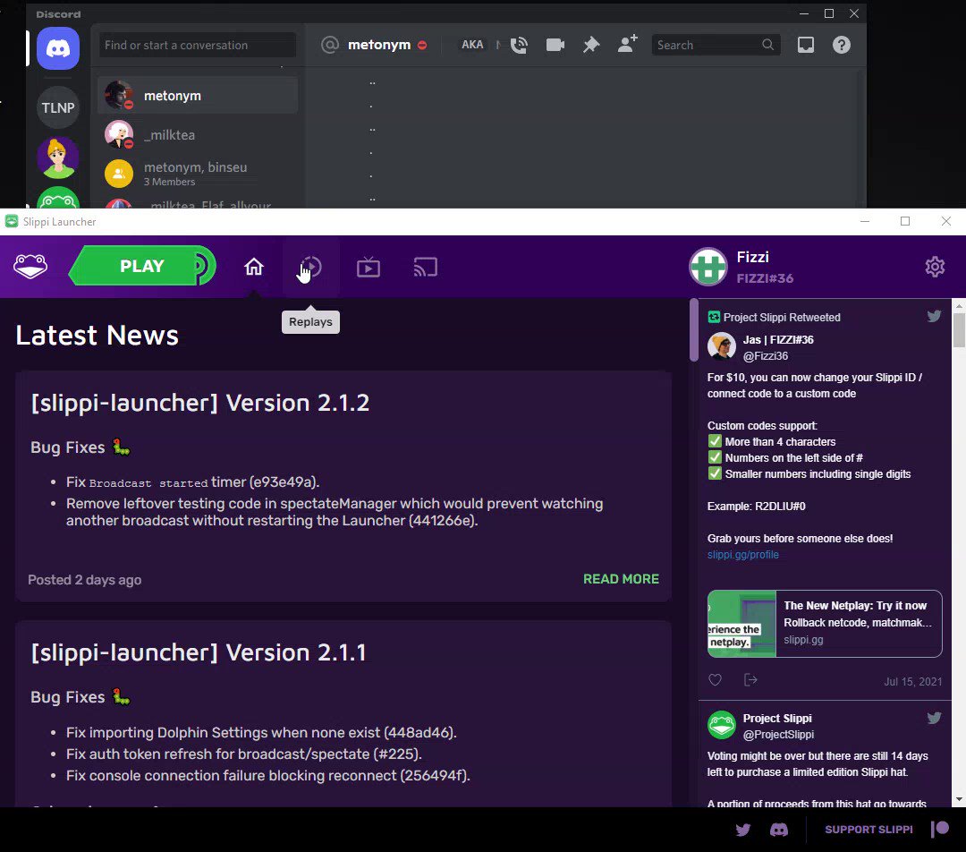
Task: Open _milktea direct message in Discord
Action: (x=198, y=134)
